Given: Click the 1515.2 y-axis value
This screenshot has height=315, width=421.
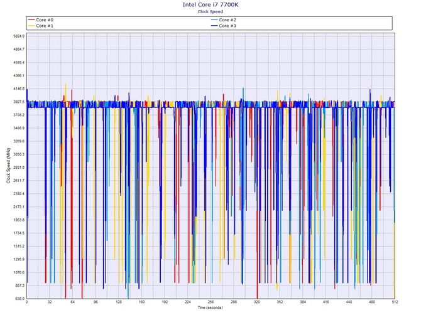Looking at the screenshot, I should click(x=19, y=247).
